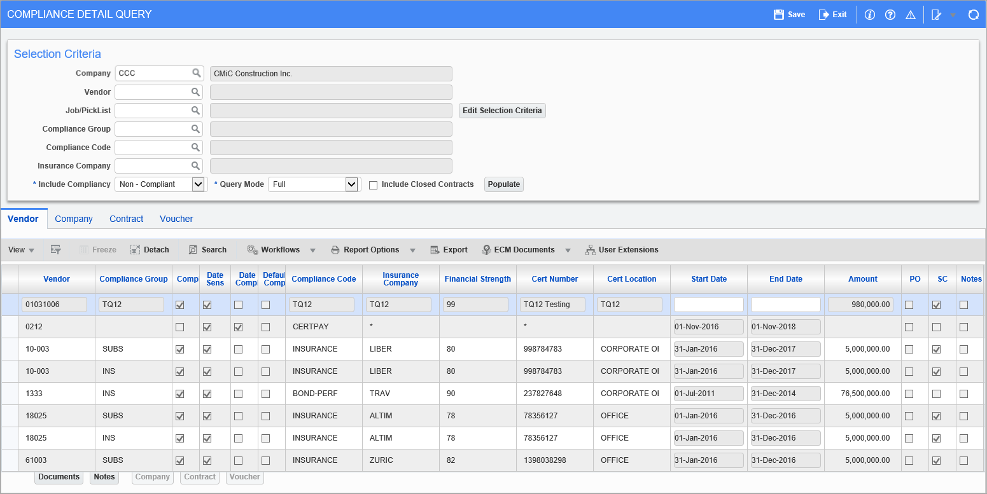Click the Detach icon on the toolbar

pyautogui.click(x=150, y=249)
